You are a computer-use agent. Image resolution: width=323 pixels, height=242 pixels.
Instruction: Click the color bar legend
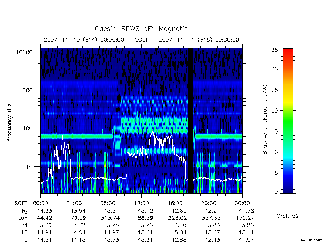[288, 121]
